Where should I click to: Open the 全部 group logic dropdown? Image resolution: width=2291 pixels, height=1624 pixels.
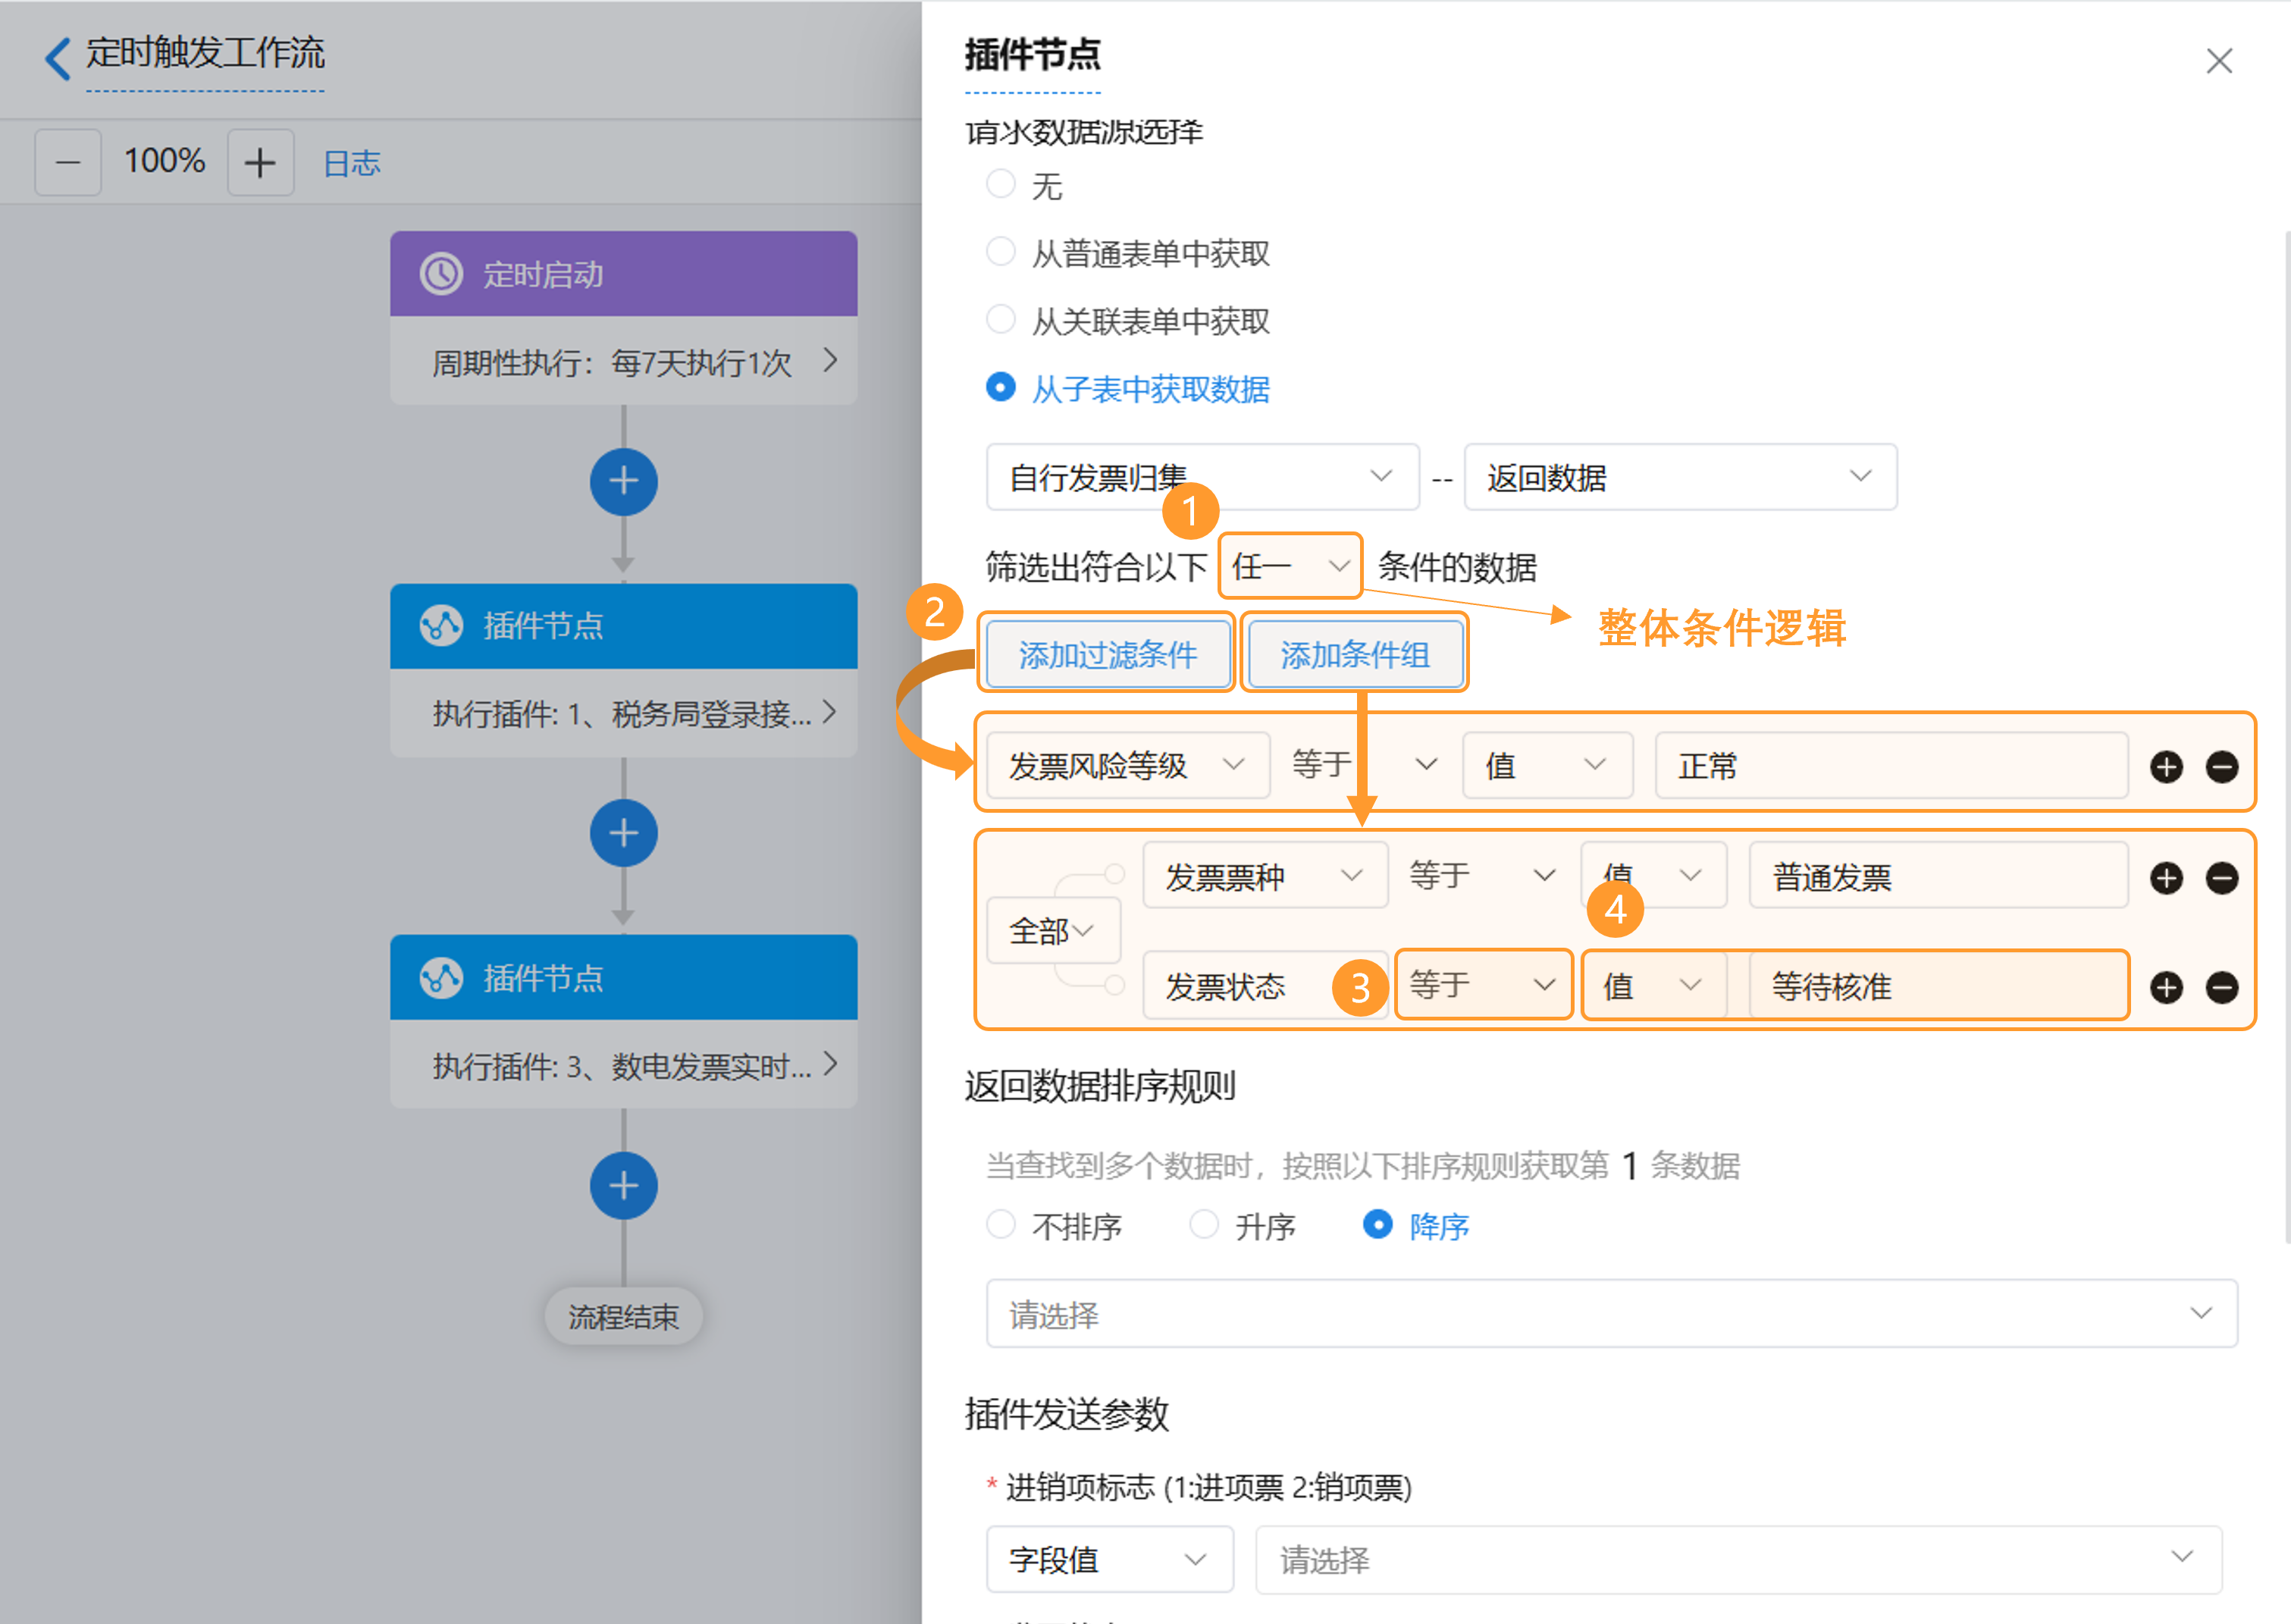1052,931
